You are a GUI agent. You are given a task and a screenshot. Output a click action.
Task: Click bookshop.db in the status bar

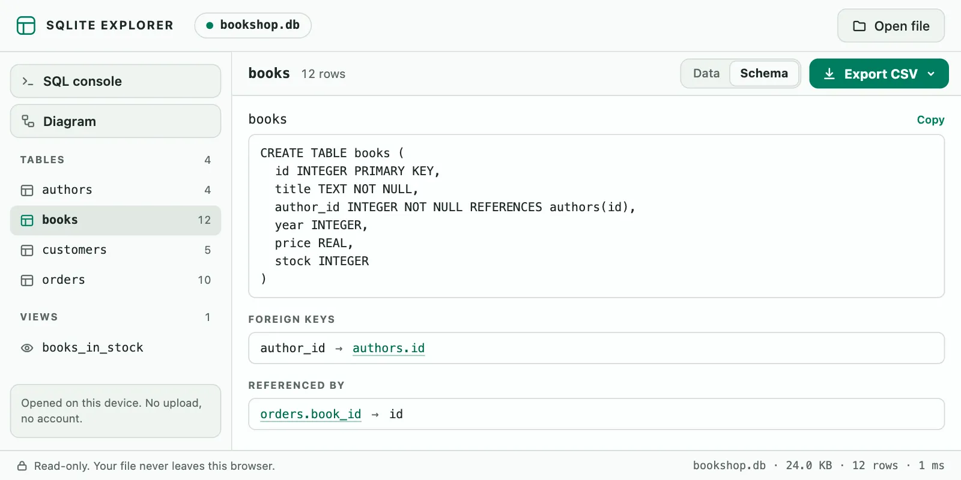729,466
